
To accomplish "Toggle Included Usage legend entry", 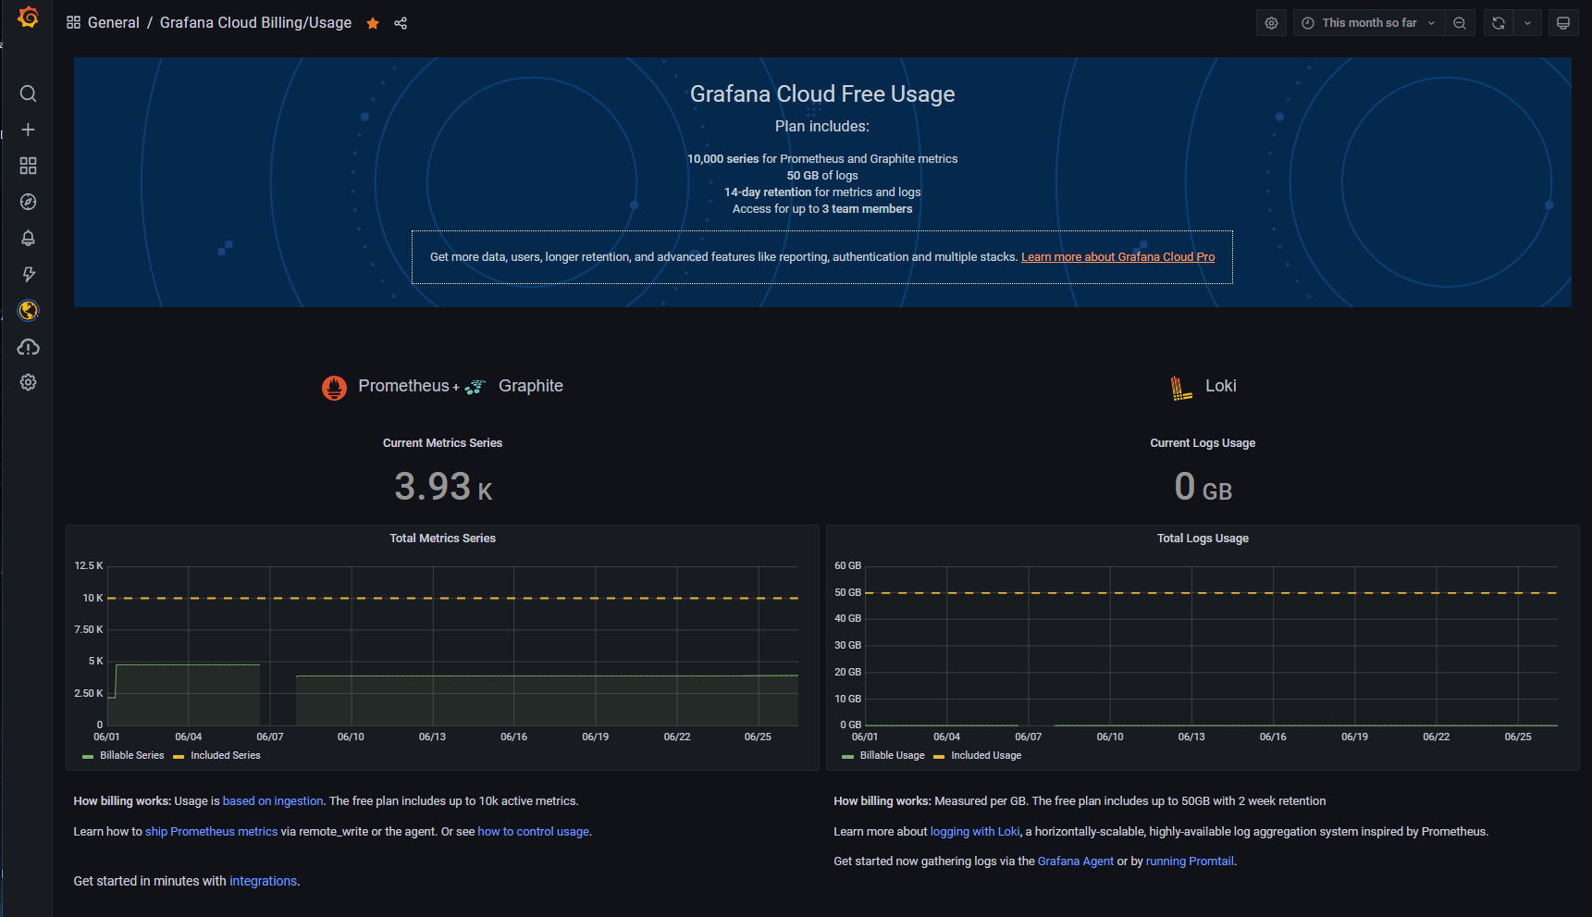I will tap(986, 756).
